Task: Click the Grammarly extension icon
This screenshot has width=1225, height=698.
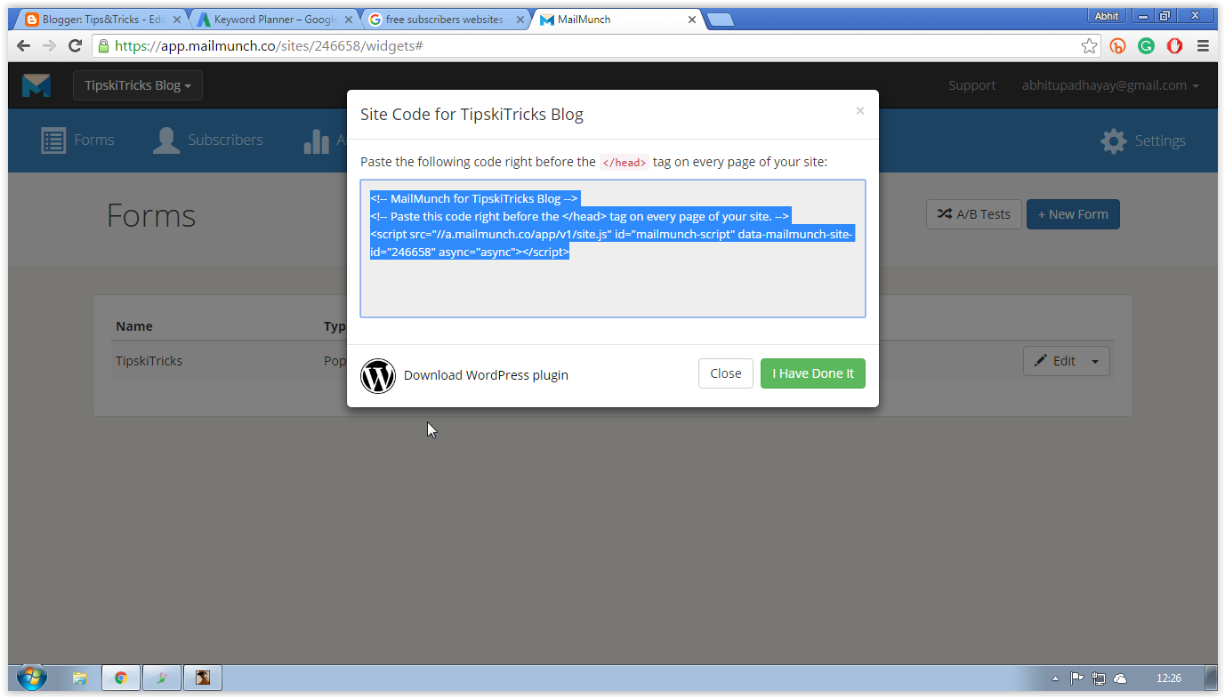Action: pyautogui.click(x=1146, y=46)
